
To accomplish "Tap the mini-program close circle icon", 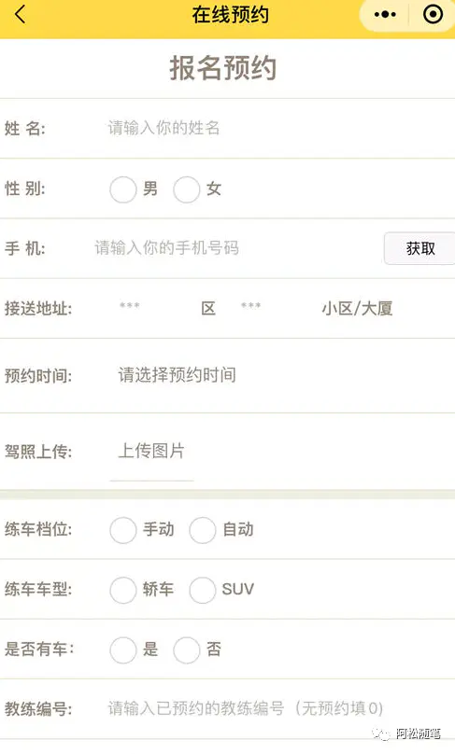I will tap(433, 14).
